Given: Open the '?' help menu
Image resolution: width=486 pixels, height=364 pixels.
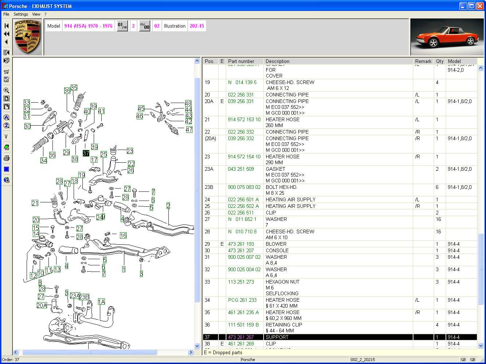Looking at the screenshot, I should pyautogui.click(x=46, y=14).
